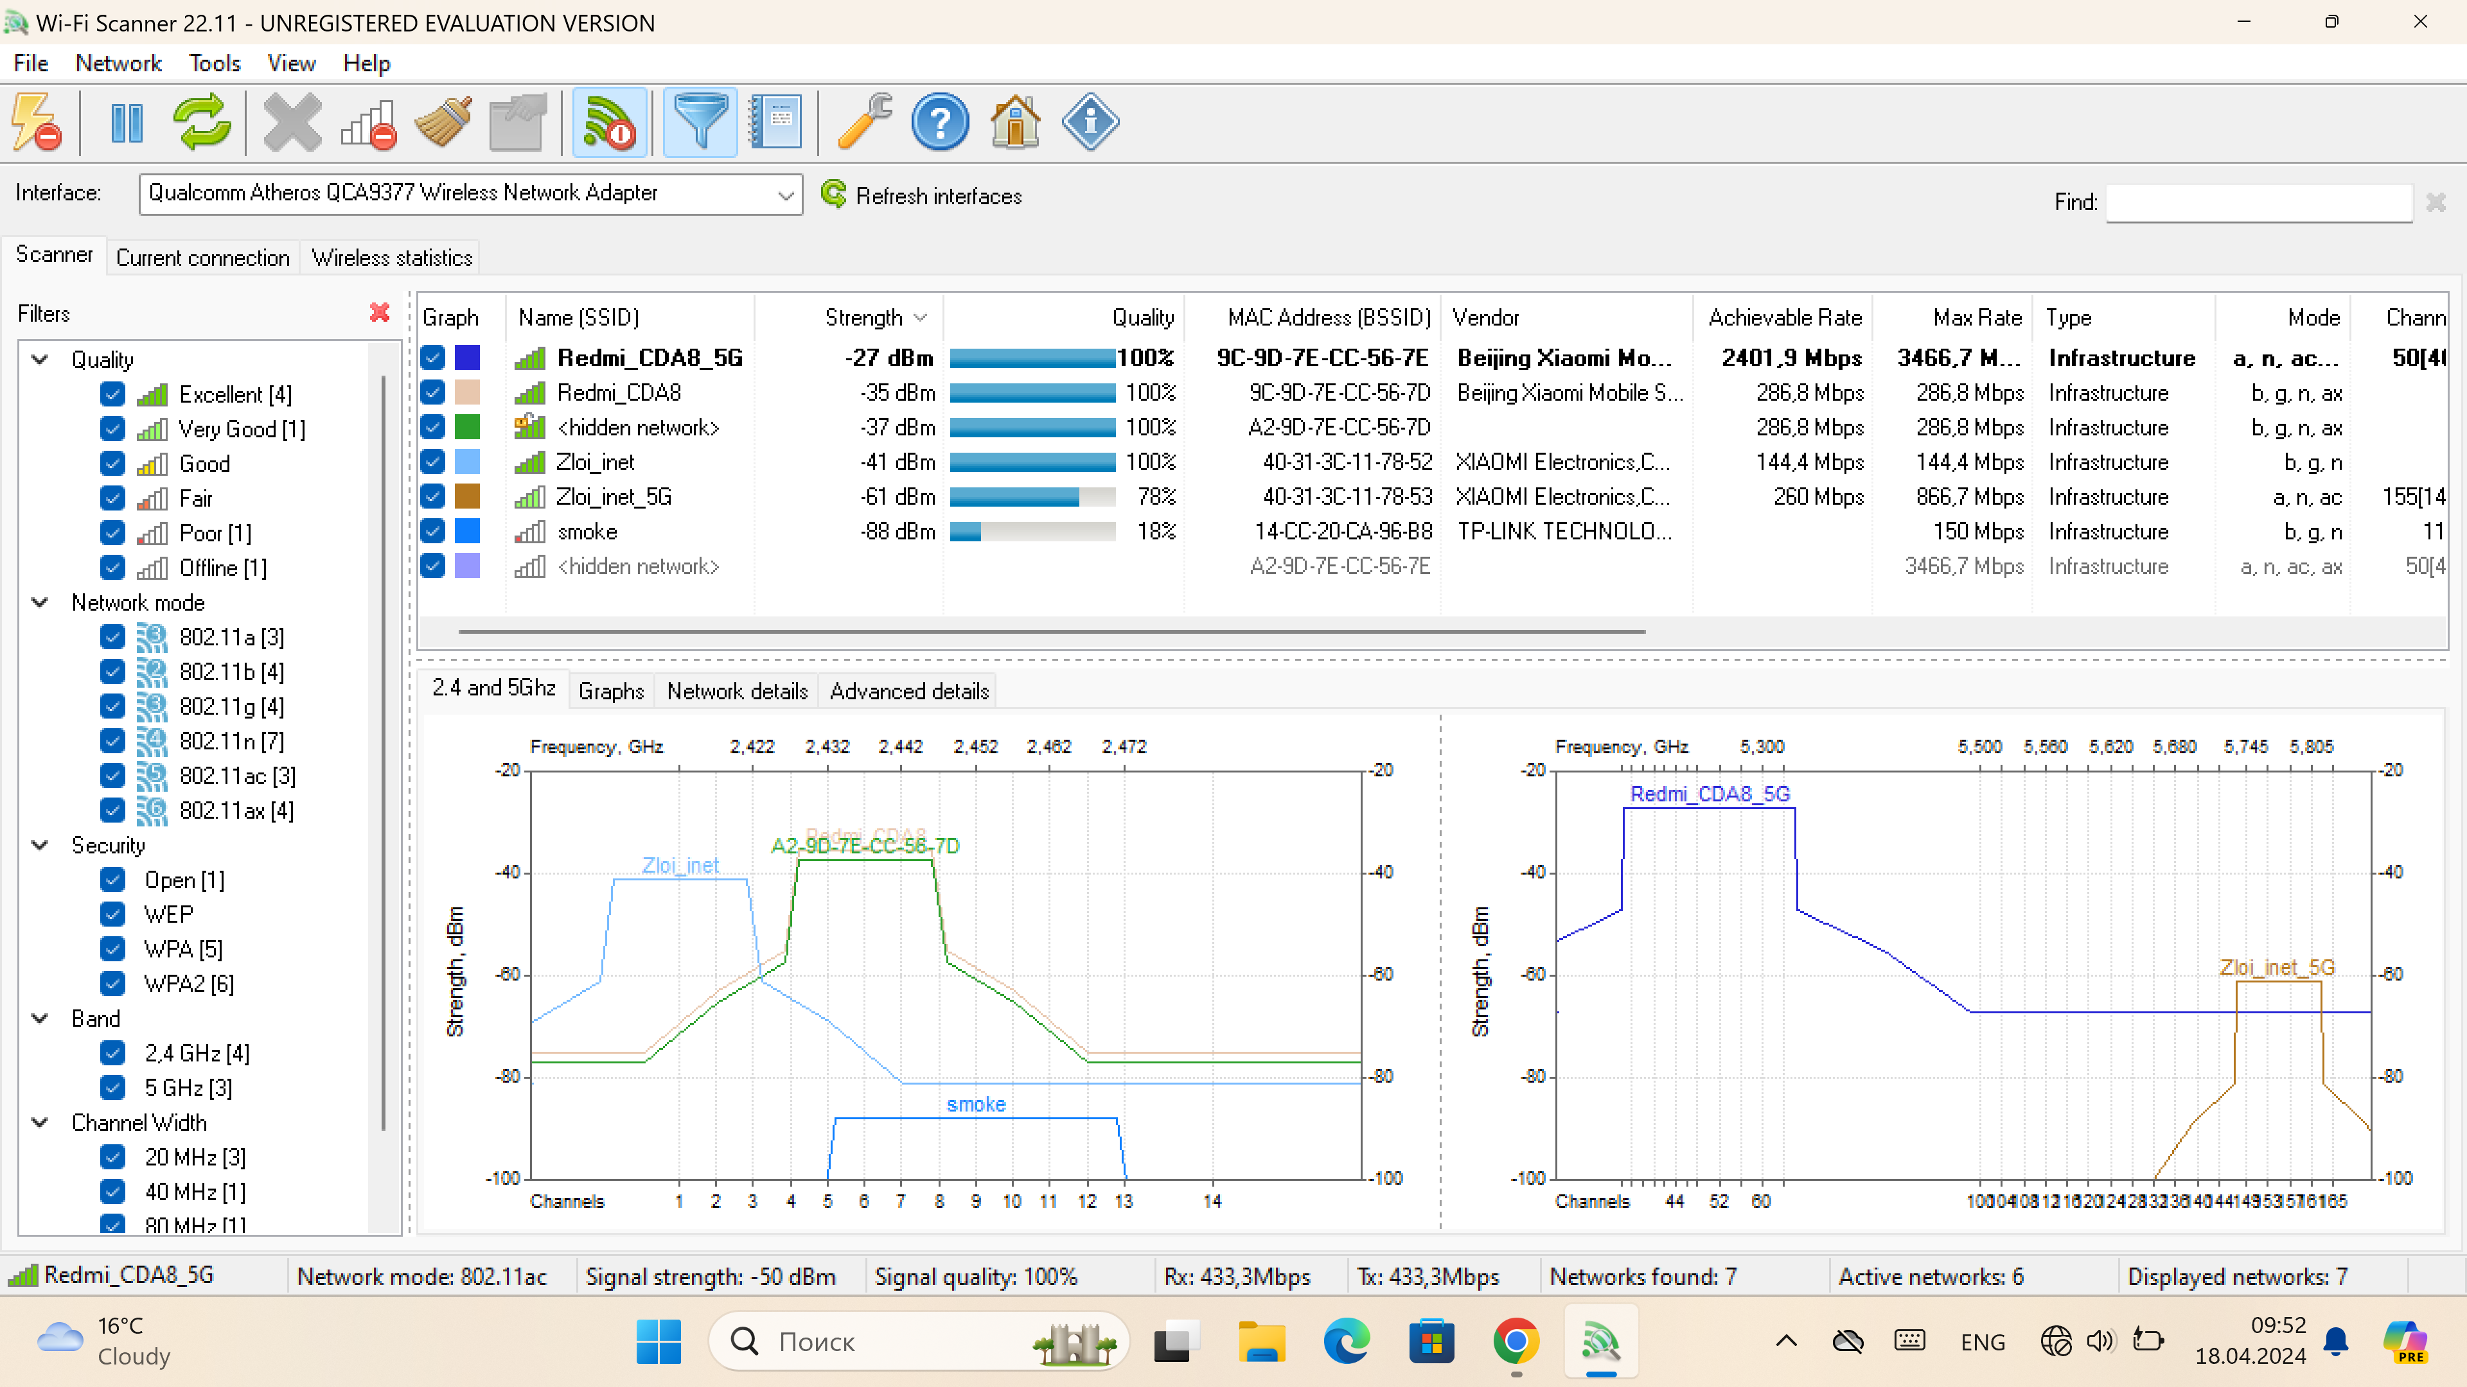This screenshot has width=2467, height=1387.
Task: Click the blue diamond info icon
Action: click(1090, 123)
